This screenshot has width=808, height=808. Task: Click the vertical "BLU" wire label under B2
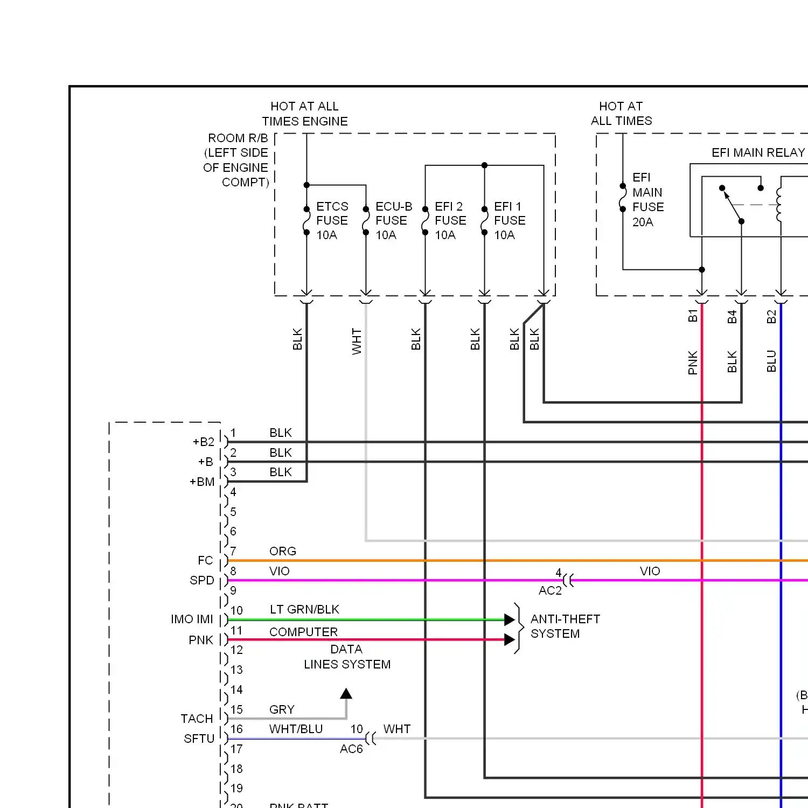point(771,361)
